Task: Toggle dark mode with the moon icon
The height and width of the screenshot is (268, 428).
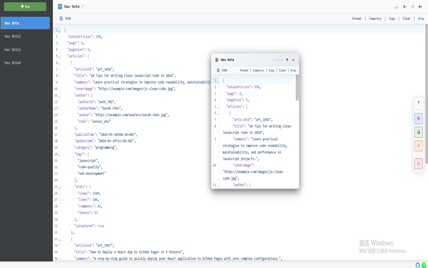Action: click(x=397, y=6)
